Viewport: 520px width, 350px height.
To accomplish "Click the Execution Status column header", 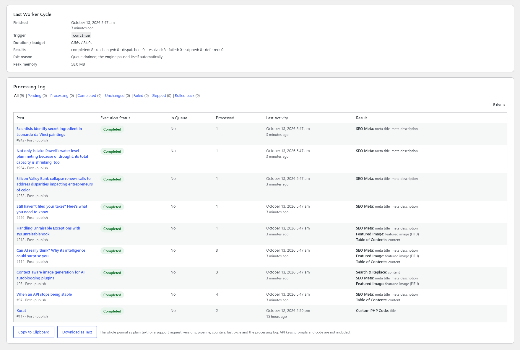I will coord(115,118).
